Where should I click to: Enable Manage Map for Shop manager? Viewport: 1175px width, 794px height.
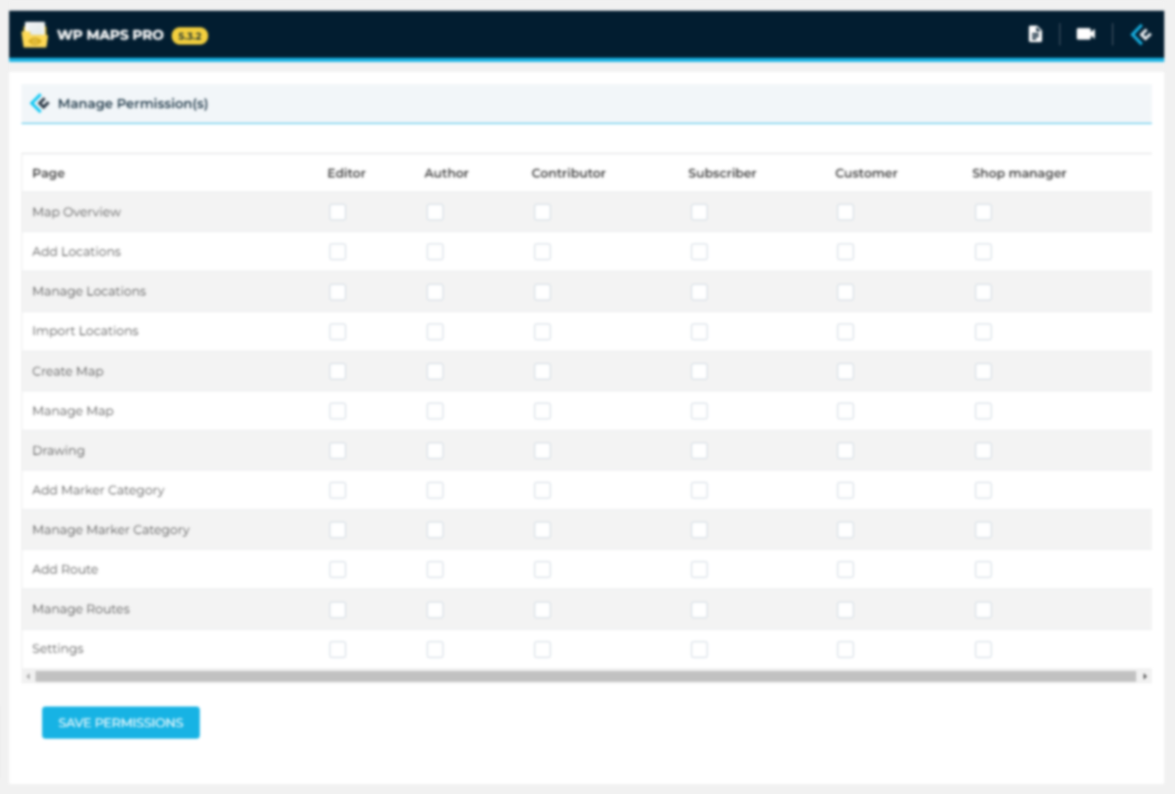(983, 411)
